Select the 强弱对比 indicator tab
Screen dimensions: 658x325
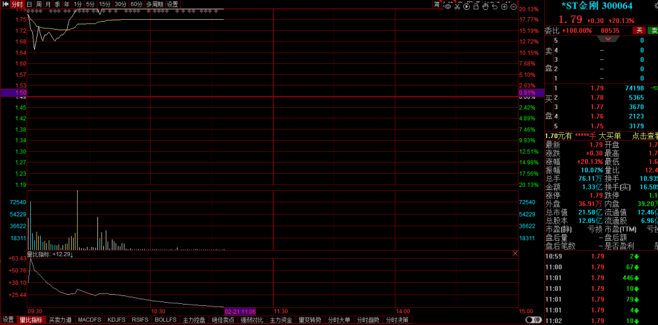click(252, 320)
